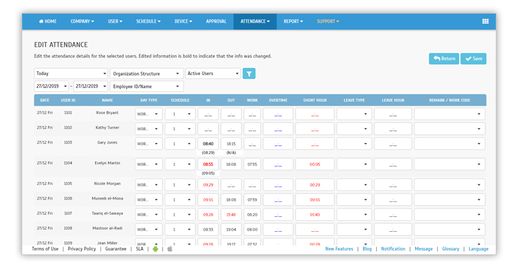
Task: Click the blue filter funnel icon
Action: (x=249, y=73)
